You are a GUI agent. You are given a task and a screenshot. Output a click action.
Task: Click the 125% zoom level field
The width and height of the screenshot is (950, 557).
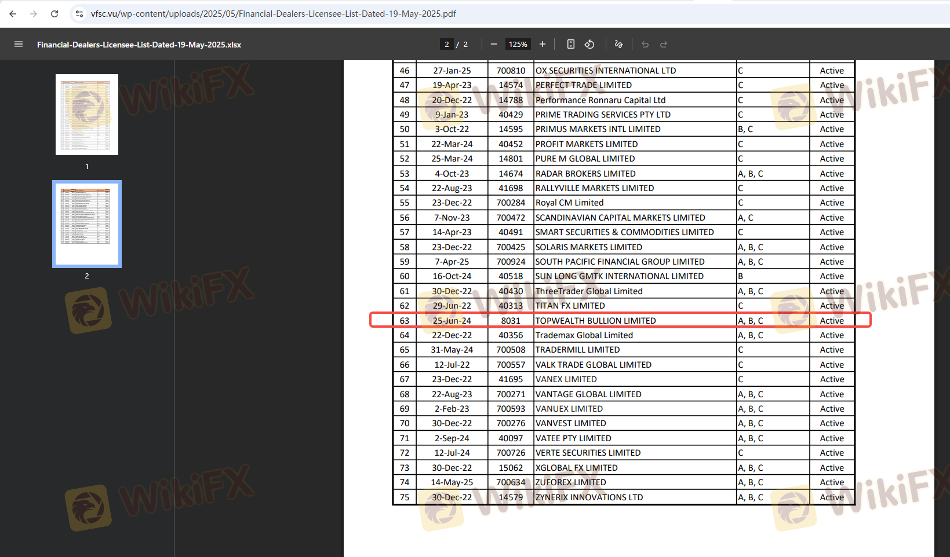(518, 45)
